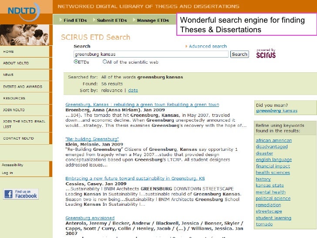Select All of the scientific web radio
Viewport: 317px width, 238px height.
(x=105, y=61)
